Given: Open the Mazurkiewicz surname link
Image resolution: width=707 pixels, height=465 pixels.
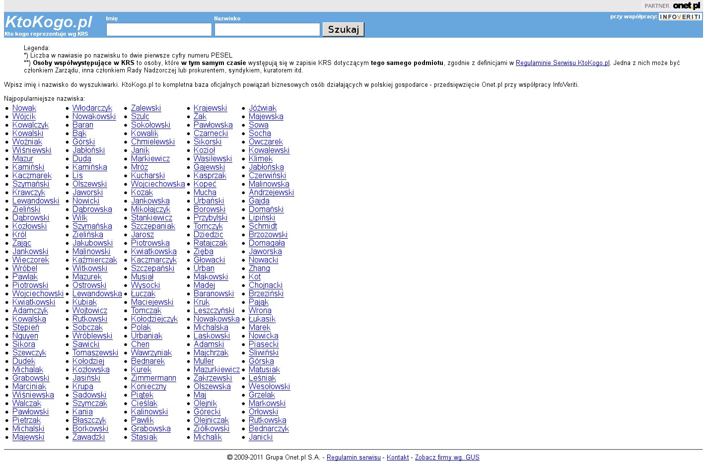Looking at the screenshot, I should tap(216, 370).
